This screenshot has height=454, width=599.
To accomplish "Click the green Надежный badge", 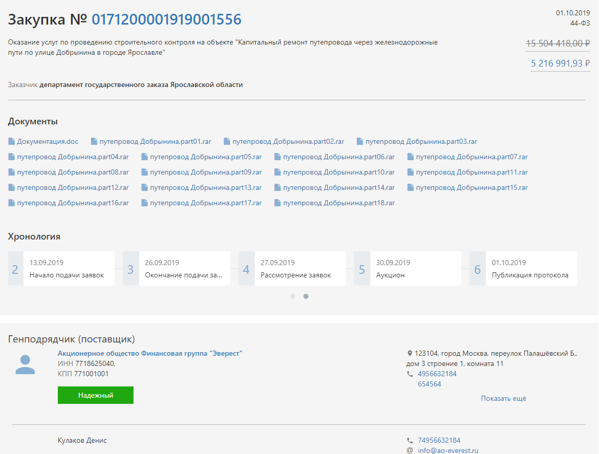I will 96,395.
